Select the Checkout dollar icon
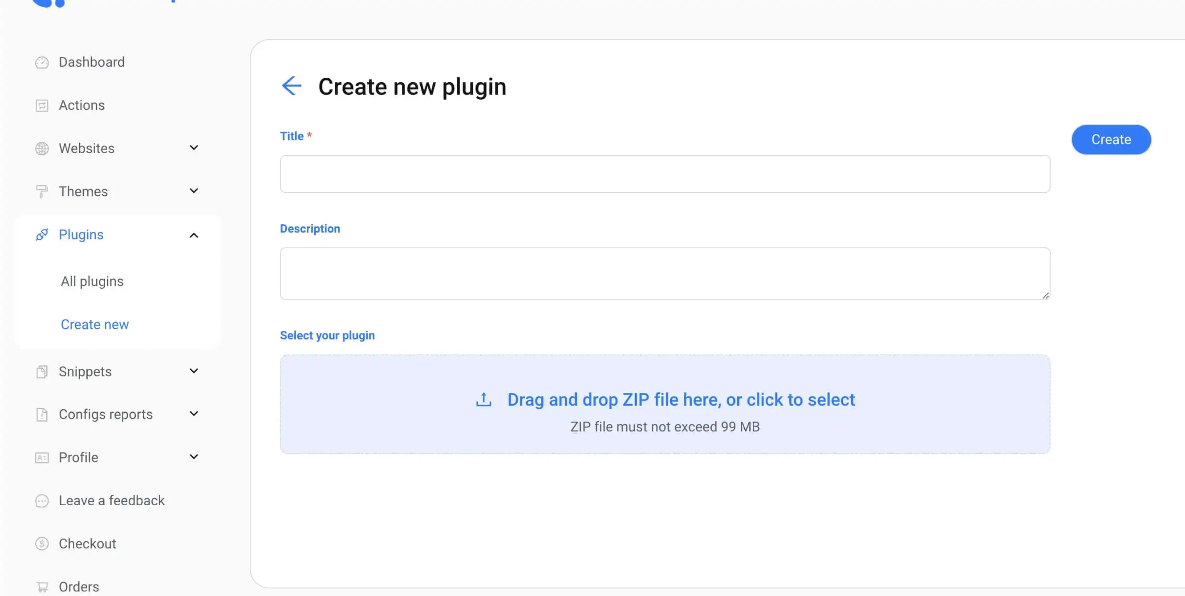 [x=42, y=544]
